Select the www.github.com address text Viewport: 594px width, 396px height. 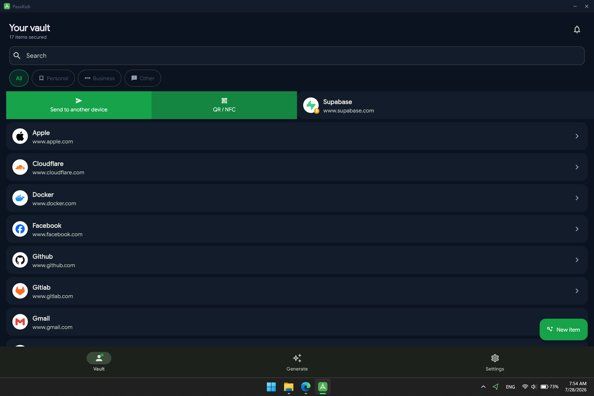pyautogui.click(x=54, y=265)
